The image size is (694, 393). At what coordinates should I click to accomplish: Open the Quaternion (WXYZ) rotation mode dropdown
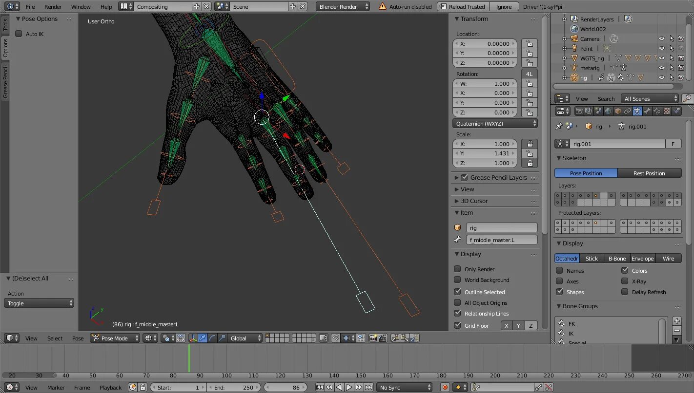pyautogui.click(x=495, y=123)
